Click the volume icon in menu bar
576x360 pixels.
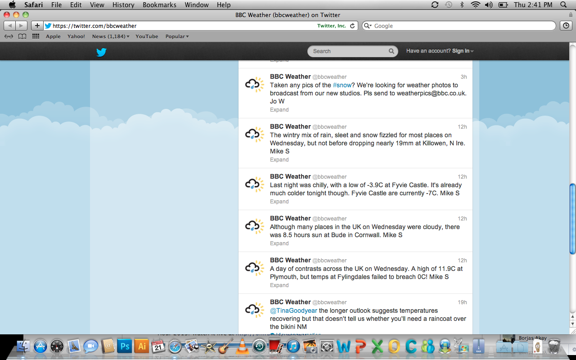(x=489, y=4)
